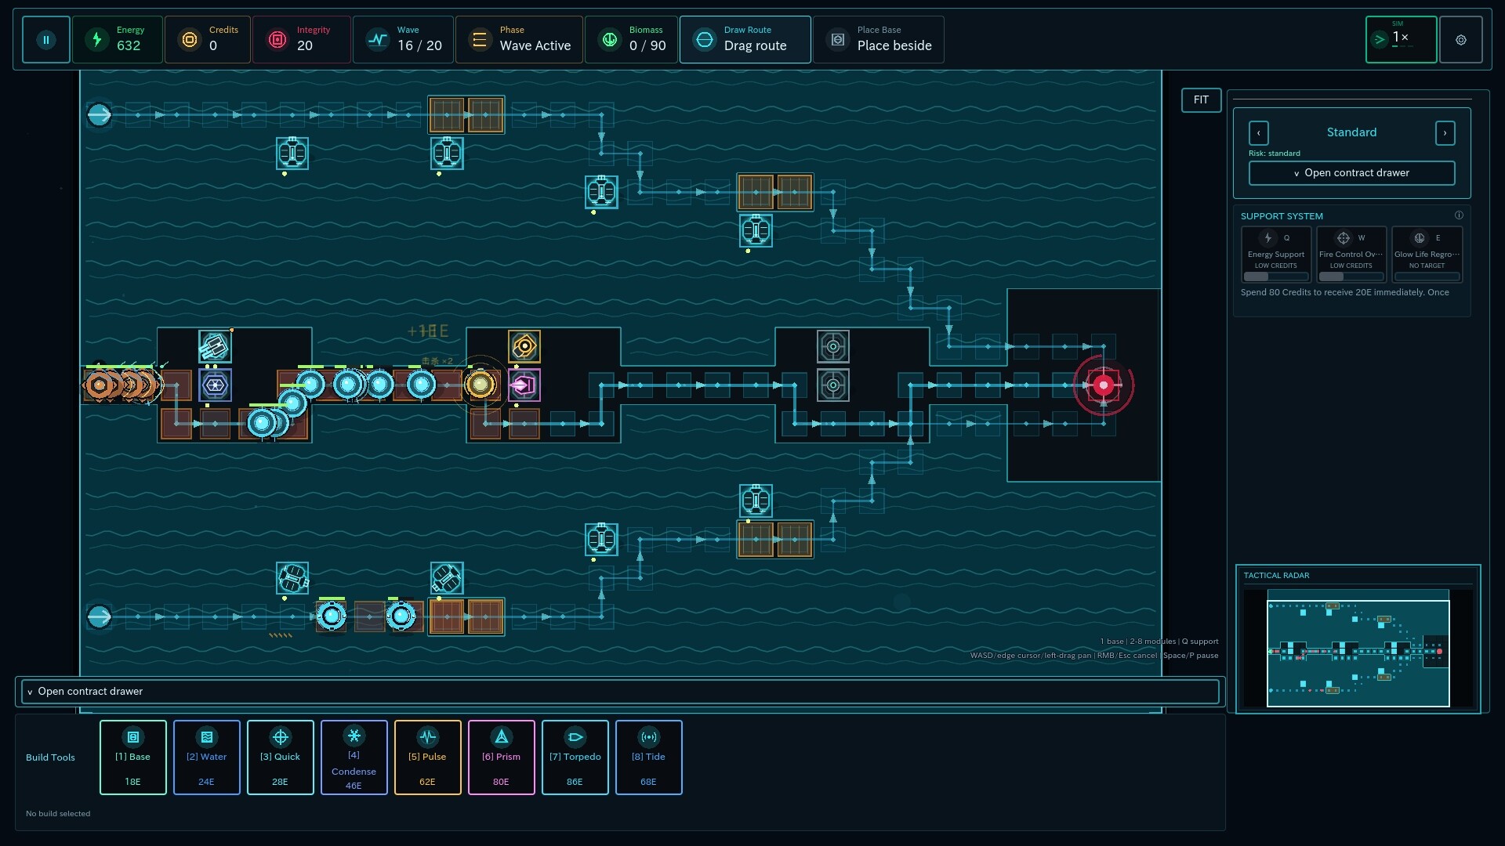Screen dimensions: 1505x846
Task: Select the turret tower in left base top
Action: (215, 346)
